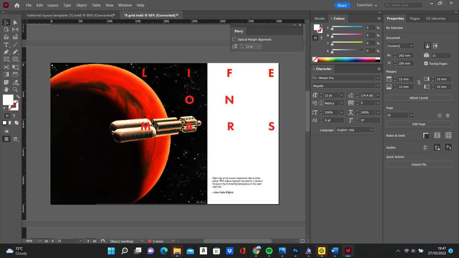Open the Layout menu

pyautogui.click(x=53, y=5)
